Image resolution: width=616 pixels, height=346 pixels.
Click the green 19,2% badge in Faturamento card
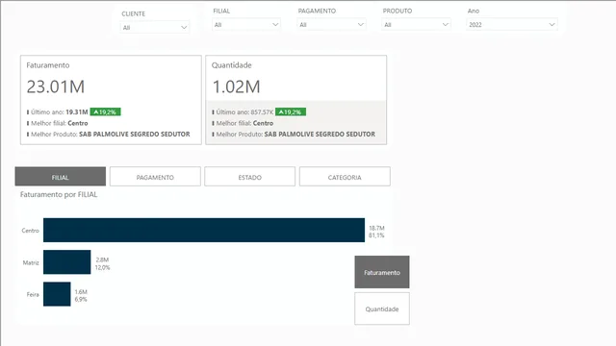[105, 112]
